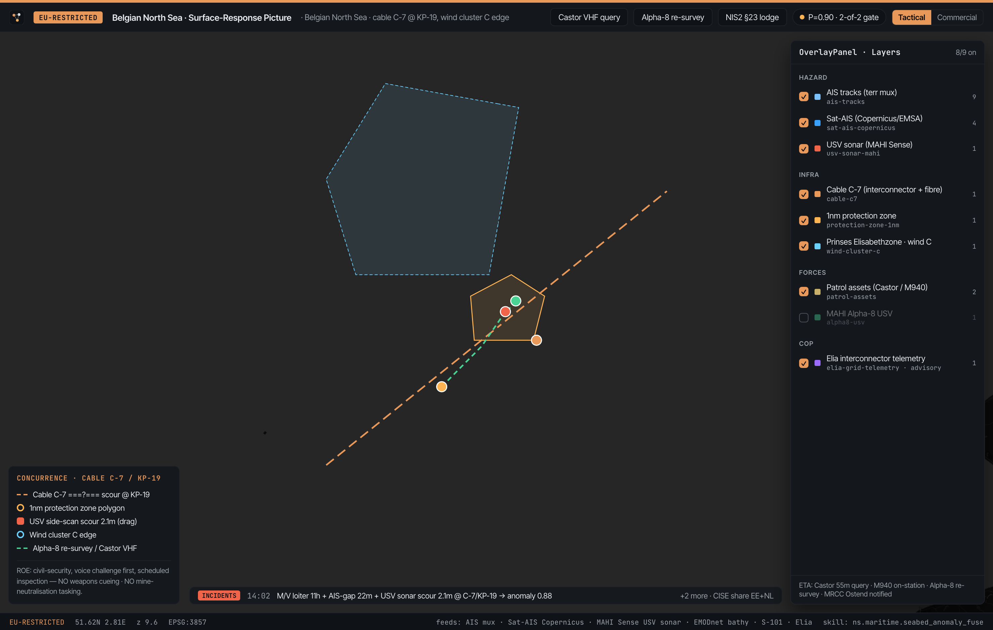The image size is (993, 630).
Task: Click the COP section heading
Action: tap(806, 343)
